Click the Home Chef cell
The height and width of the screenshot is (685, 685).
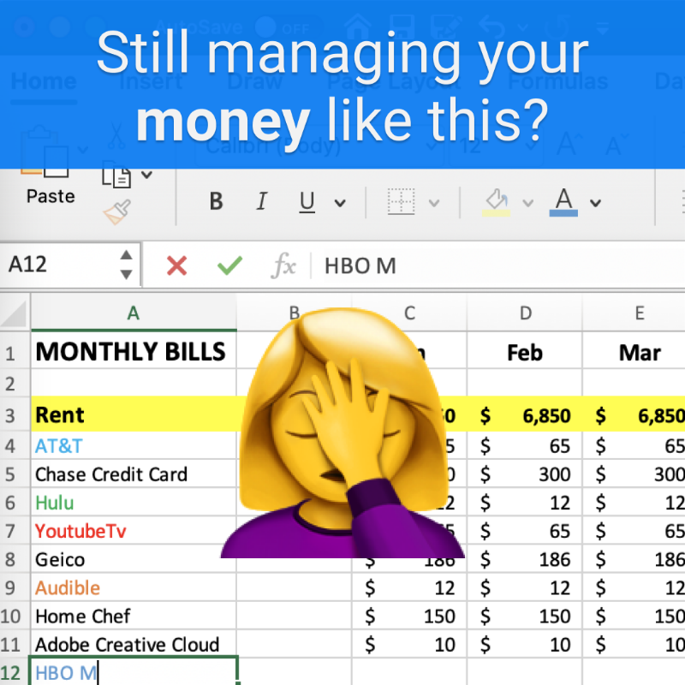[134, 616]
